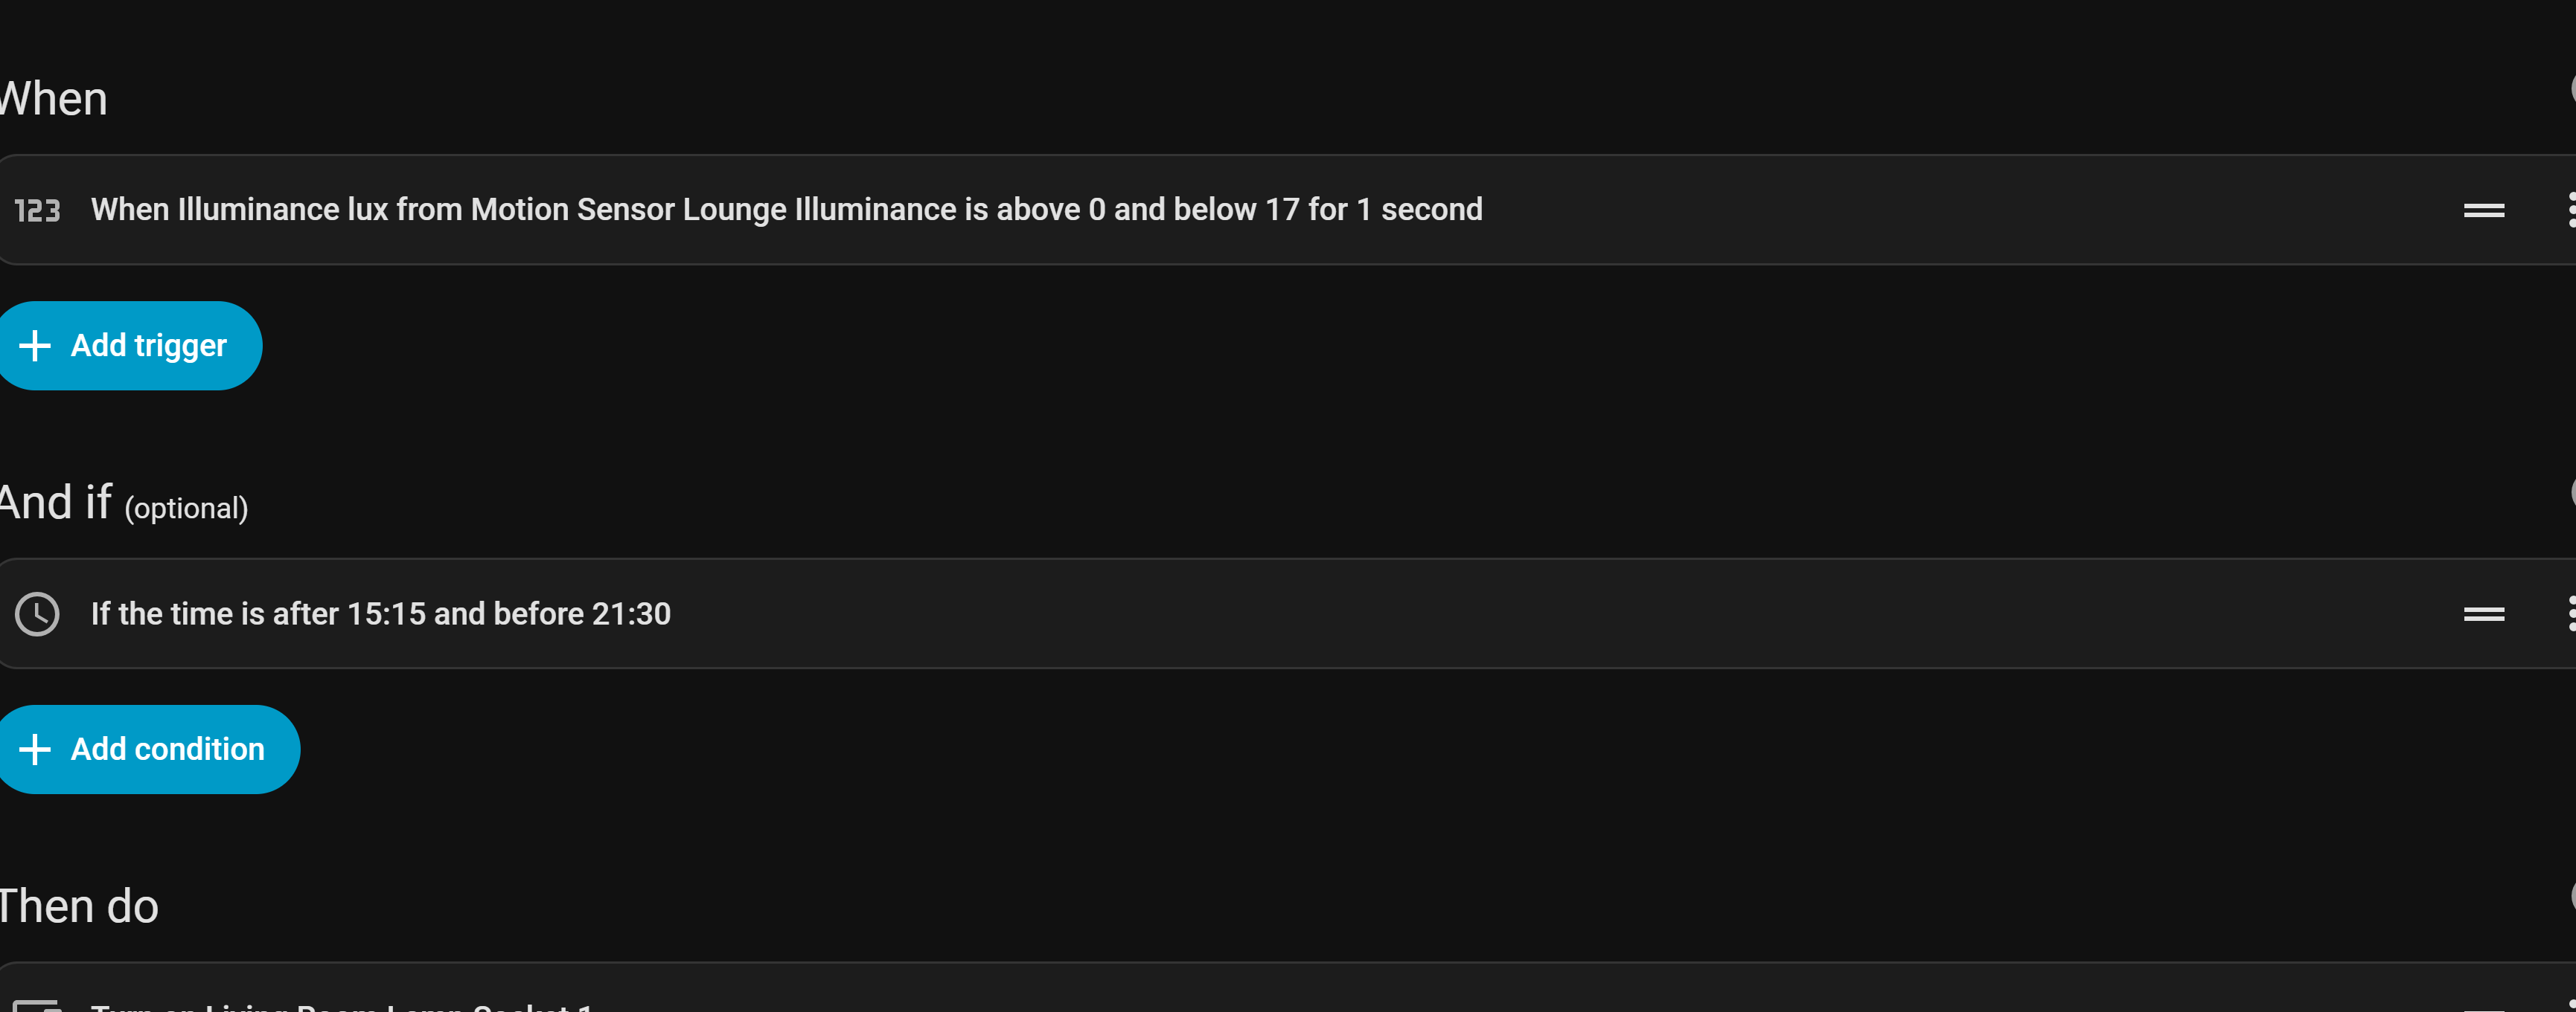Grab the drag handle on time condition

click(2483, 614)
